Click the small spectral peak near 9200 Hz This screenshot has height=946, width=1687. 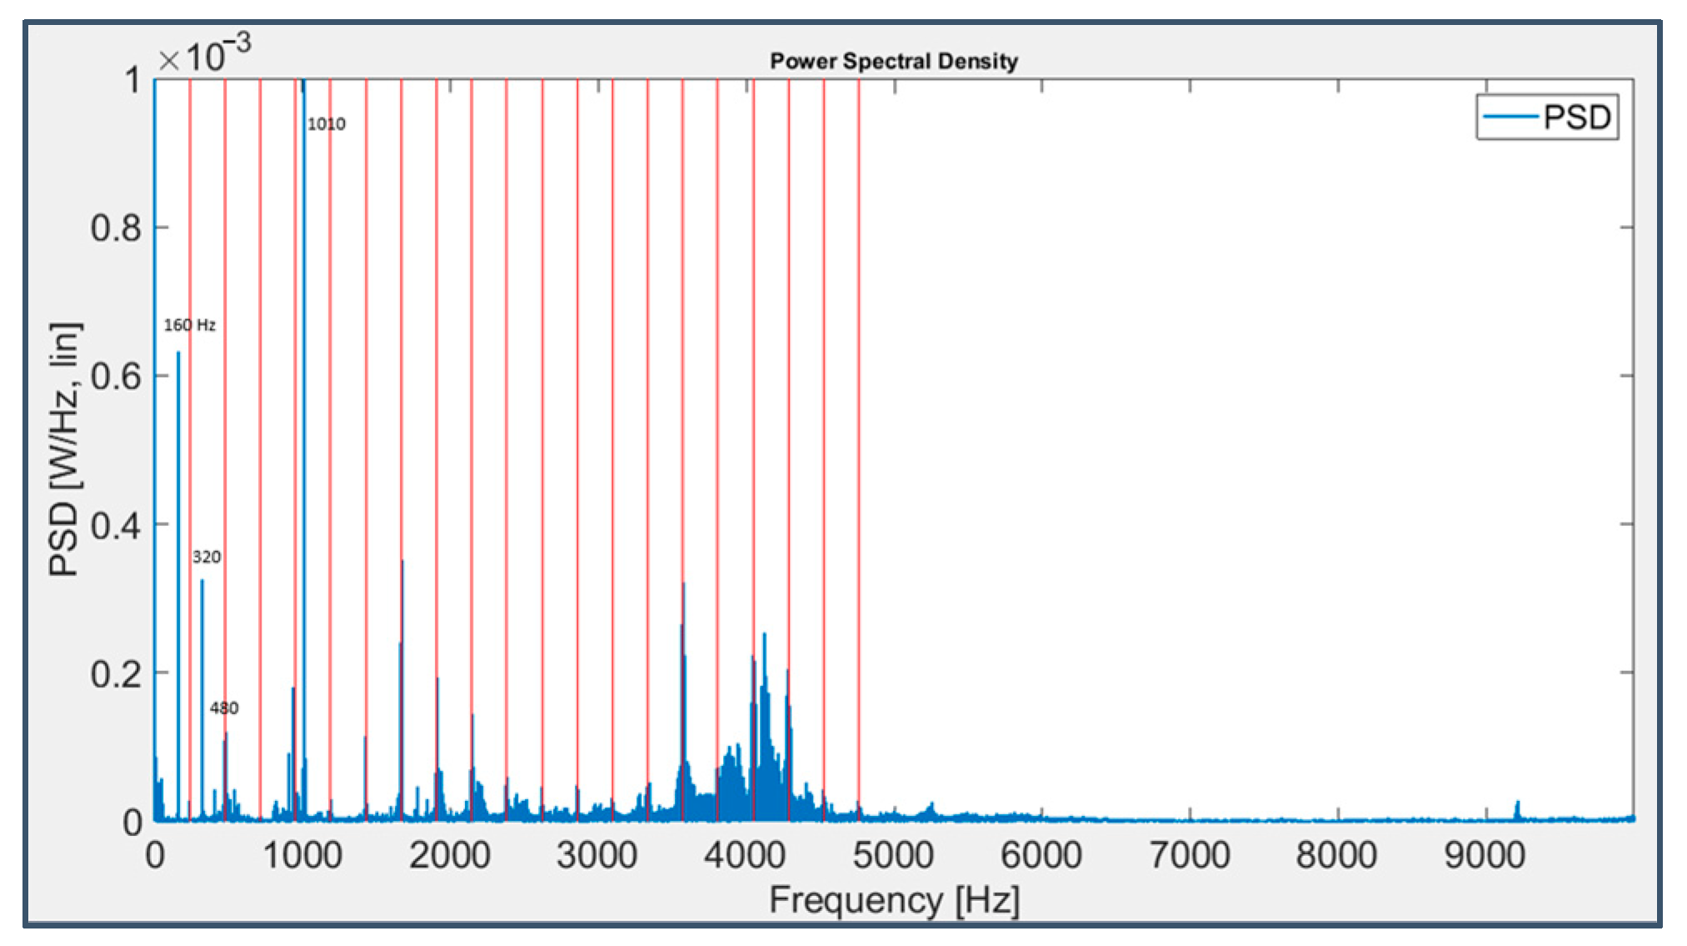click(1517, 808)
